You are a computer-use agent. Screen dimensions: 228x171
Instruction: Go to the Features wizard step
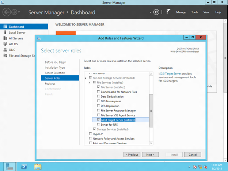click(x=50, y=84)
